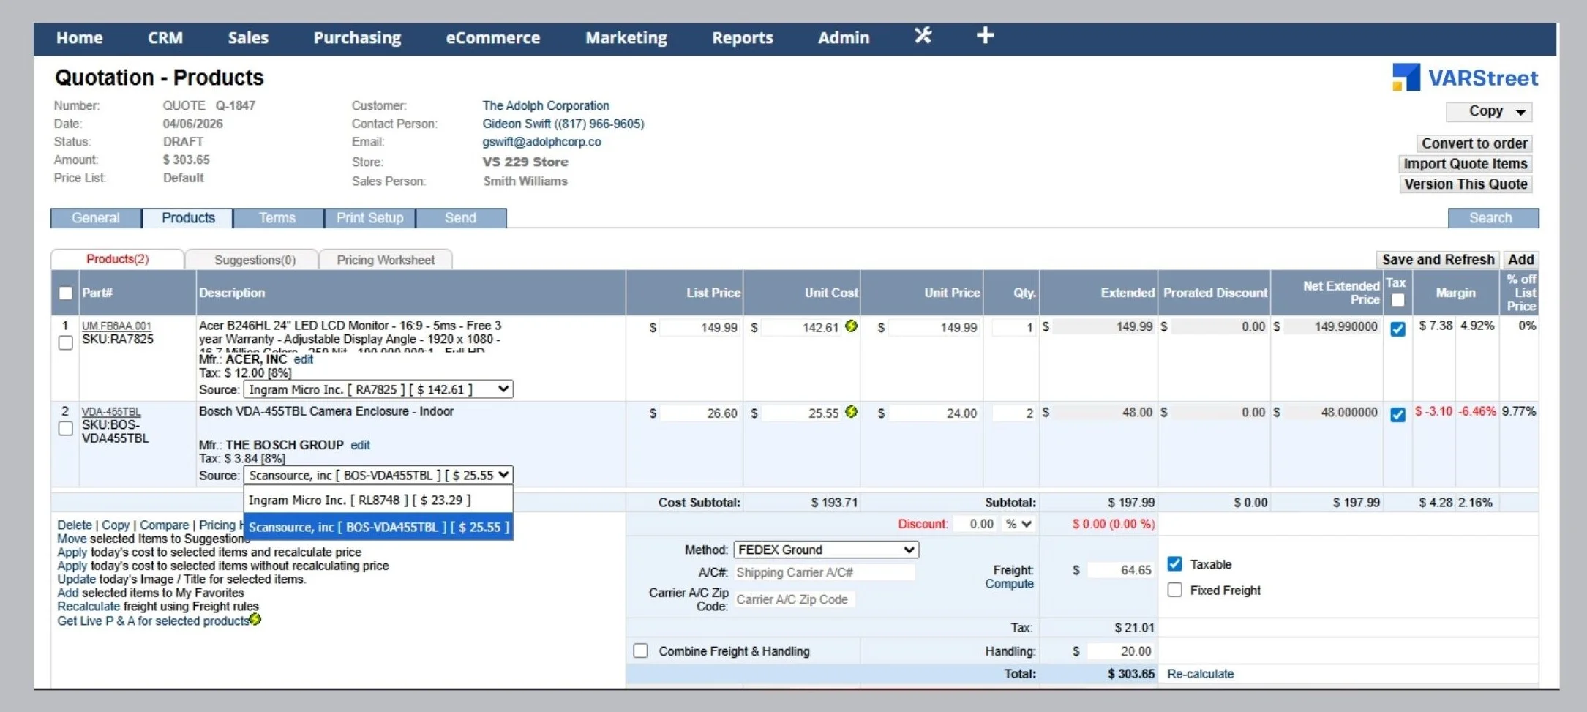
Task: Switch to the Print Setup tab
Action: (x=369, y=218)
